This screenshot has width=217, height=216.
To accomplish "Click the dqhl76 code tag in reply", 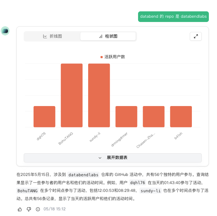I will point(138,183).
